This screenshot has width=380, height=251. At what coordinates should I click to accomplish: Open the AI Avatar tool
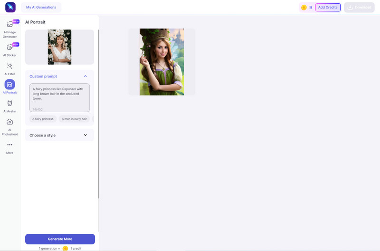(x=9, y=103)
